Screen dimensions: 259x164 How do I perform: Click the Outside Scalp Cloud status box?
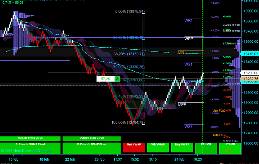[x=92, y=139]
